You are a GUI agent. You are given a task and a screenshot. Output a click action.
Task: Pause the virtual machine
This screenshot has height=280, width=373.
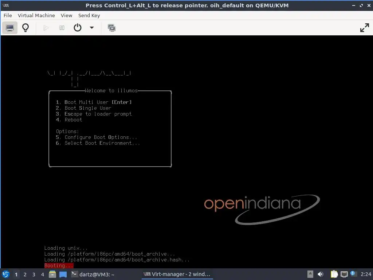(62, 28)
